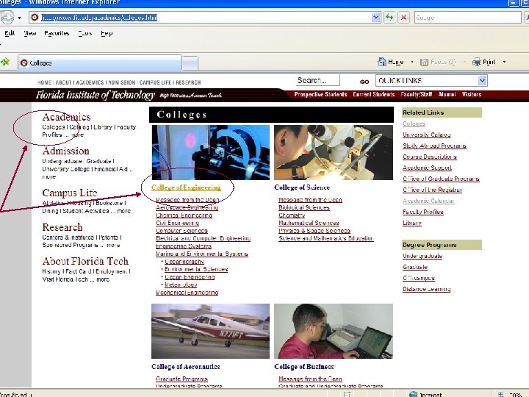Open the Help menu
Viewport: 529px width, 397px height.
click(107, 33)
